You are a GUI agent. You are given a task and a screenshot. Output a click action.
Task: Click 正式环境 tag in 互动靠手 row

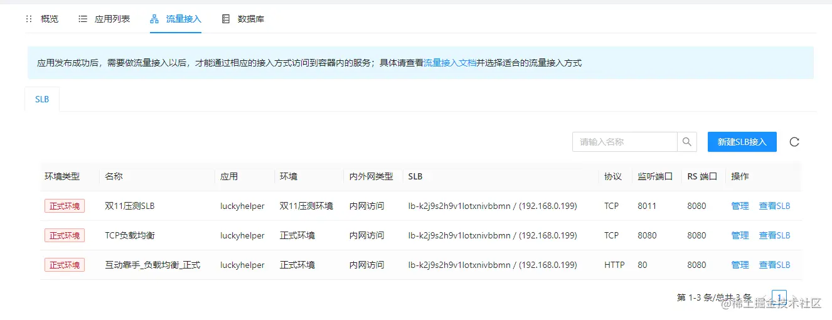point(65,265)
